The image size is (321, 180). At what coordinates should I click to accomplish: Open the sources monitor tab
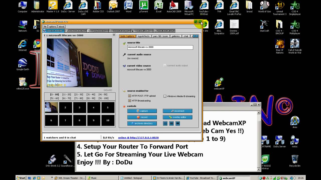[53, 31]
